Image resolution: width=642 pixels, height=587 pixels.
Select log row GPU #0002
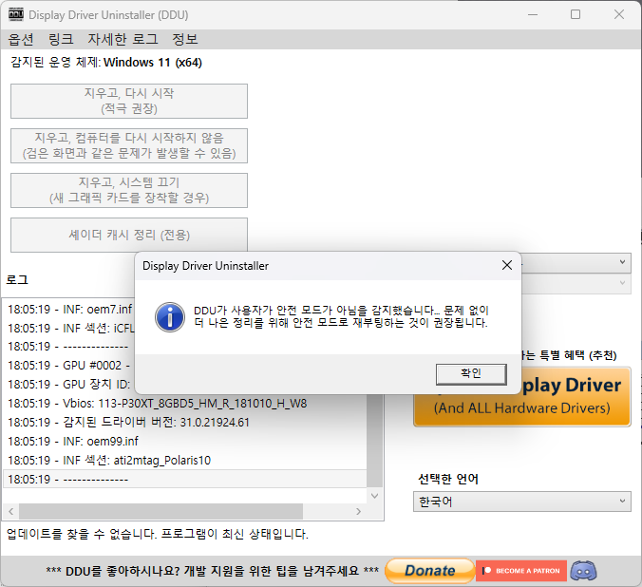[x=69, y=366]
